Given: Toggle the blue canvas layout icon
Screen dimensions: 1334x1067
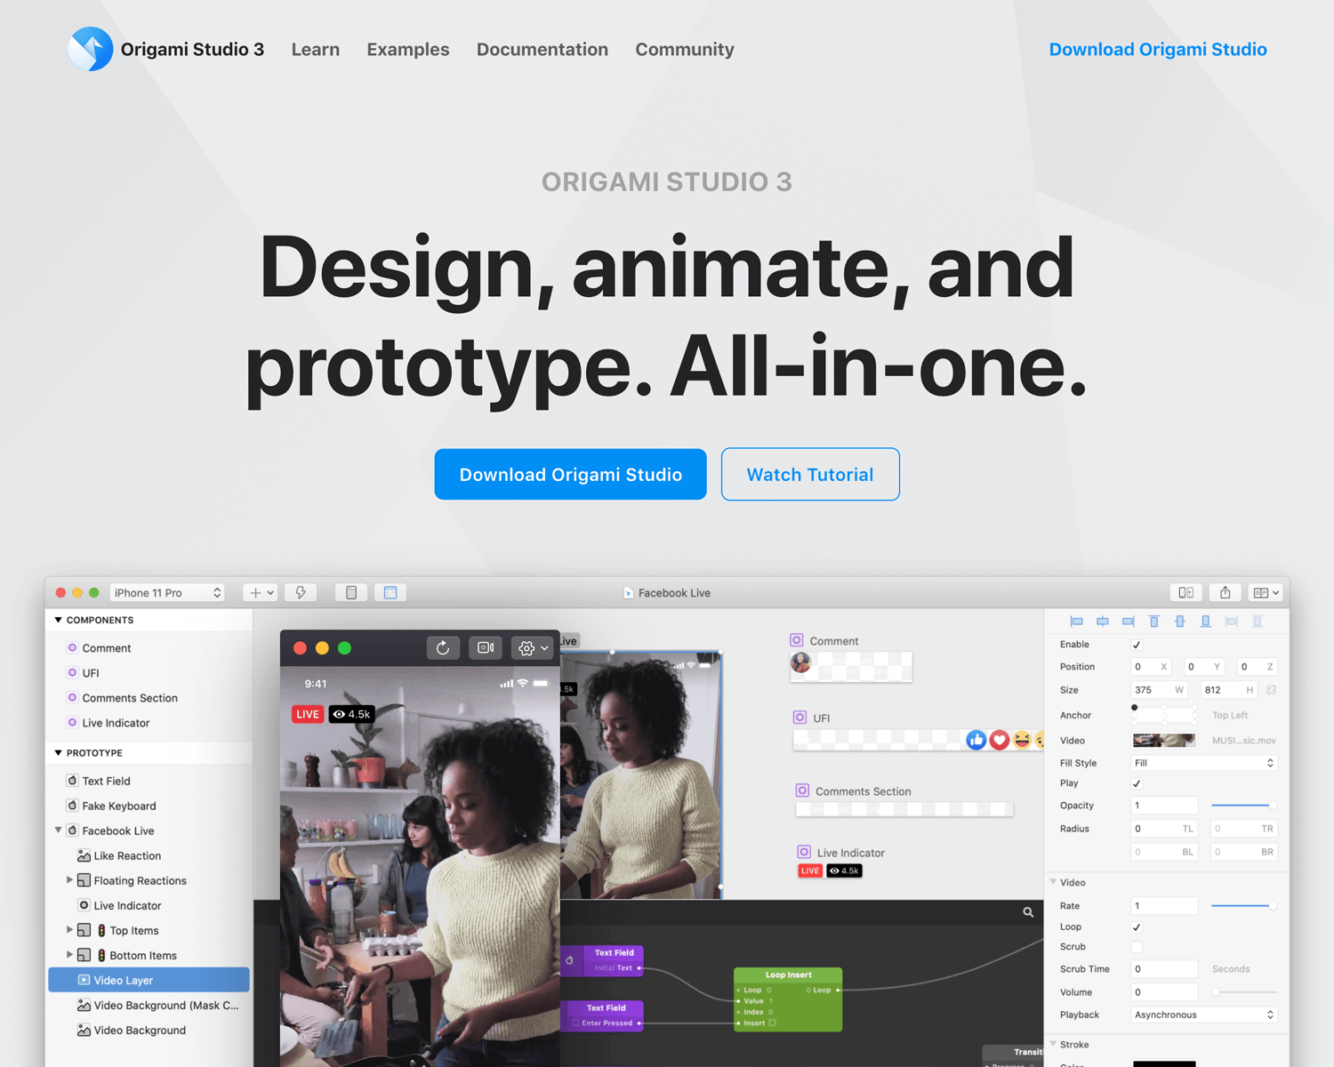Looking at the screenshot, I should pos(390,593).
